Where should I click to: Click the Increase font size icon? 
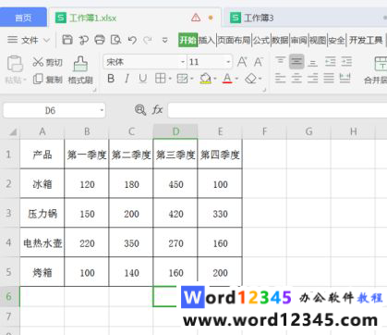pos(242,62)
